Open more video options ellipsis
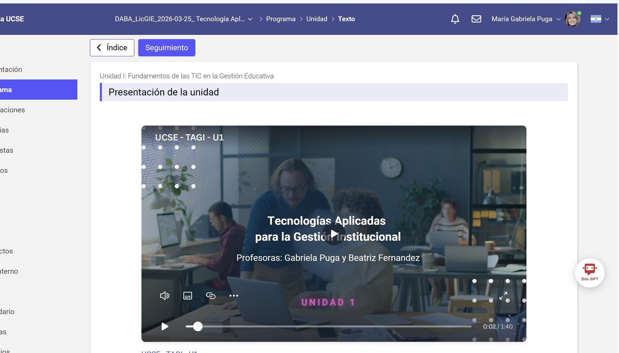This screenshot has height=353, width=619. click(234, 295)
